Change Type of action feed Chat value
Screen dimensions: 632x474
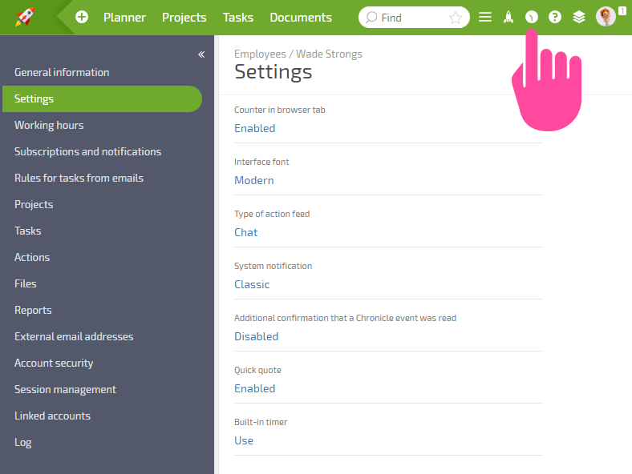click(x=246, y=232)
